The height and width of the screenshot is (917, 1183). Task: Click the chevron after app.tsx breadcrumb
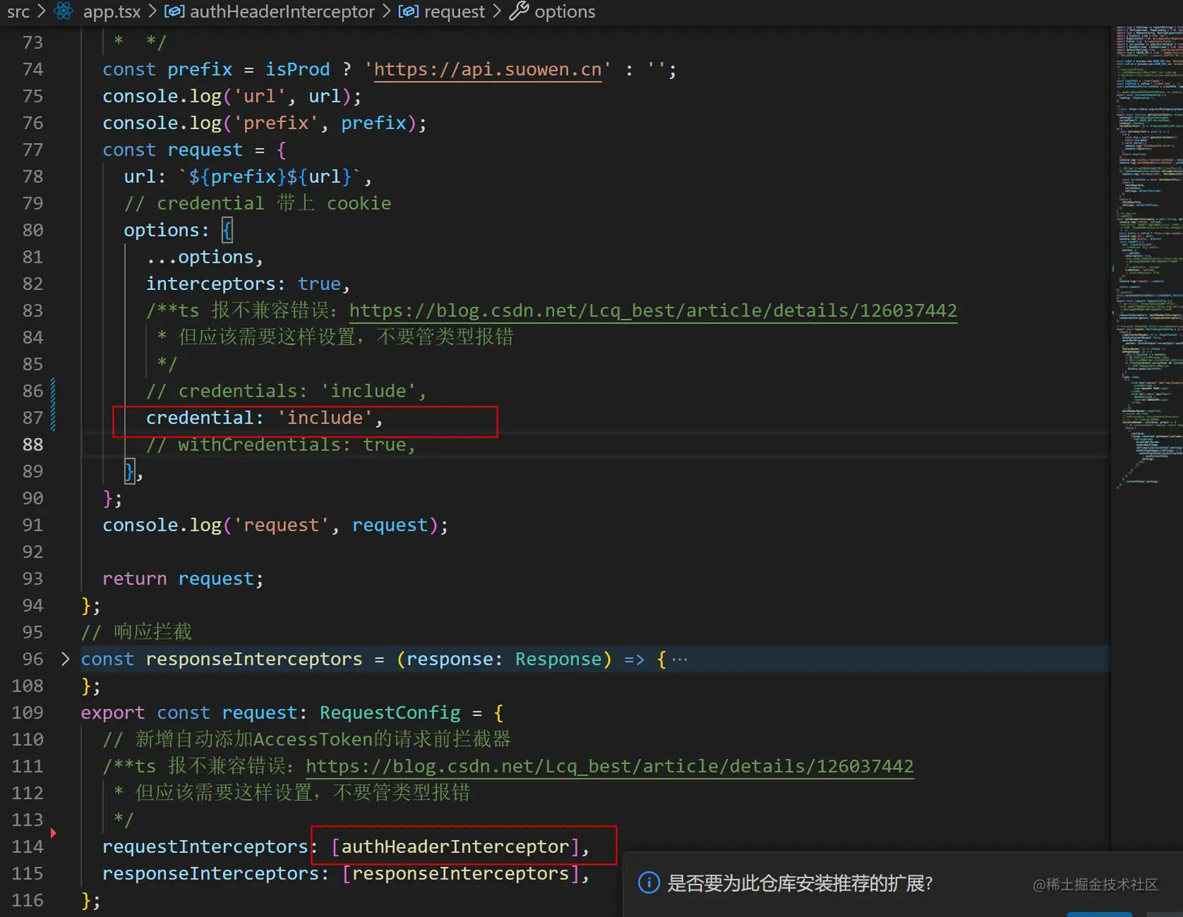(x=153, y=12)
